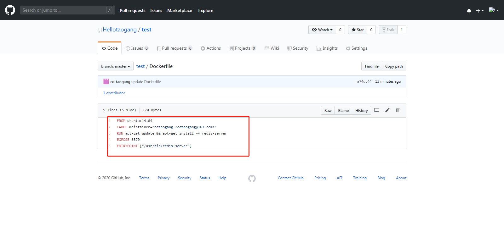Switch to the Security tab

click(298, 48)
